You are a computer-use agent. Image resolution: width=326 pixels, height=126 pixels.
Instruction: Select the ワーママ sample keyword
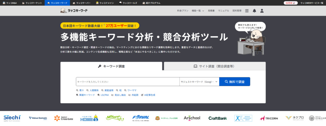pyautogui.click(x=130, y=90)
